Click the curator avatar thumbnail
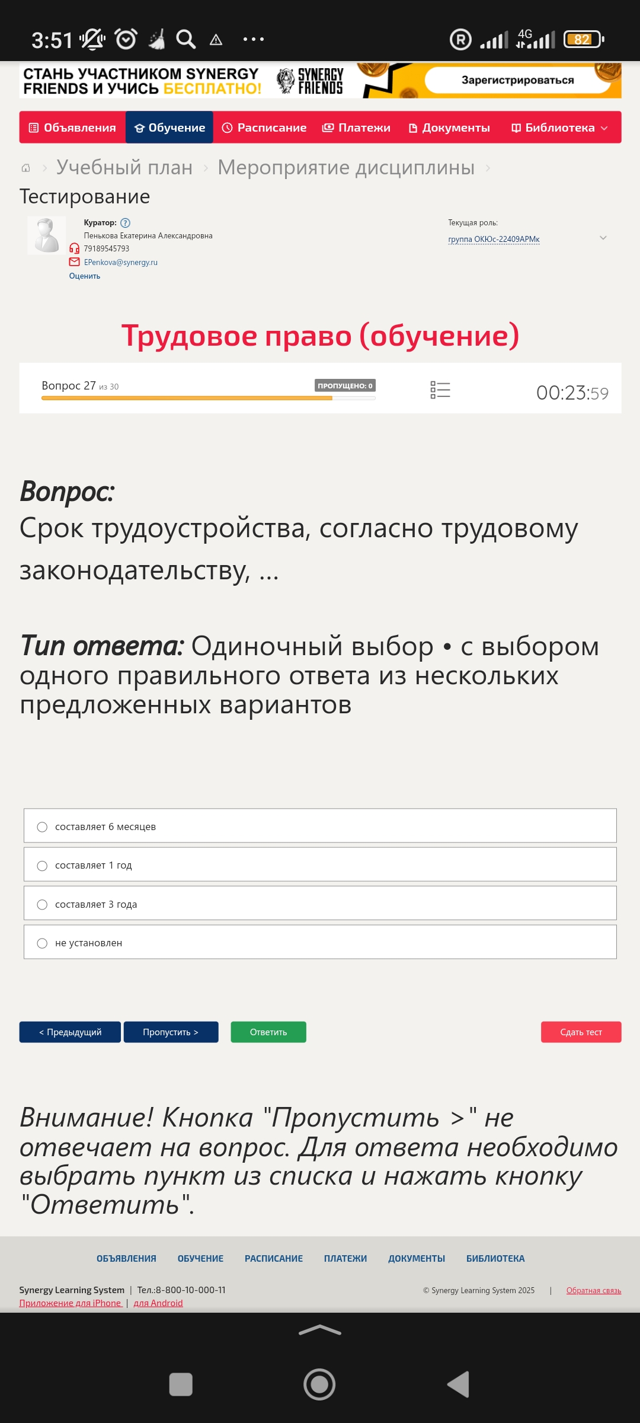The height and width of the screenshot is (1423, 640). pyautogui.click(x=46, y=235)
